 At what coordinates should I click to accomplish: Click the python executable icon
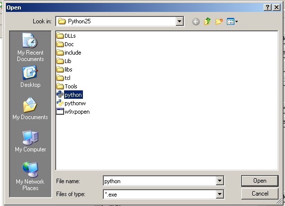click(x=60, y=95)
